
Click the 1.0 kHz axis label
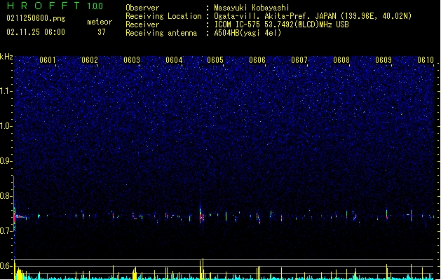(6, 126)
